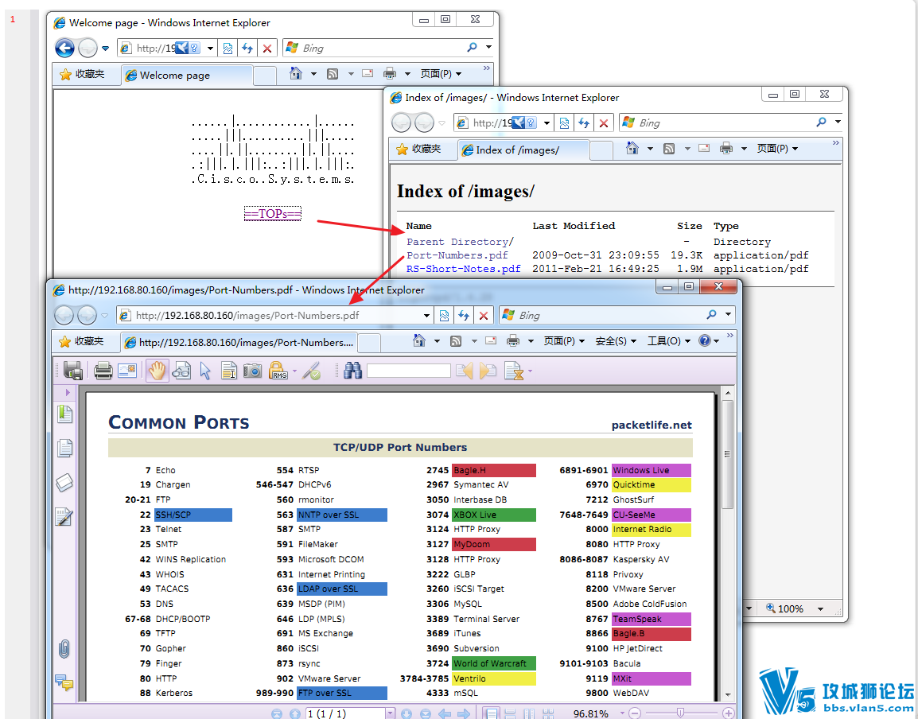The width and height of the screenshot is (918, 719).
Task: Open the page number dropdown
Action: coord(390,713)
